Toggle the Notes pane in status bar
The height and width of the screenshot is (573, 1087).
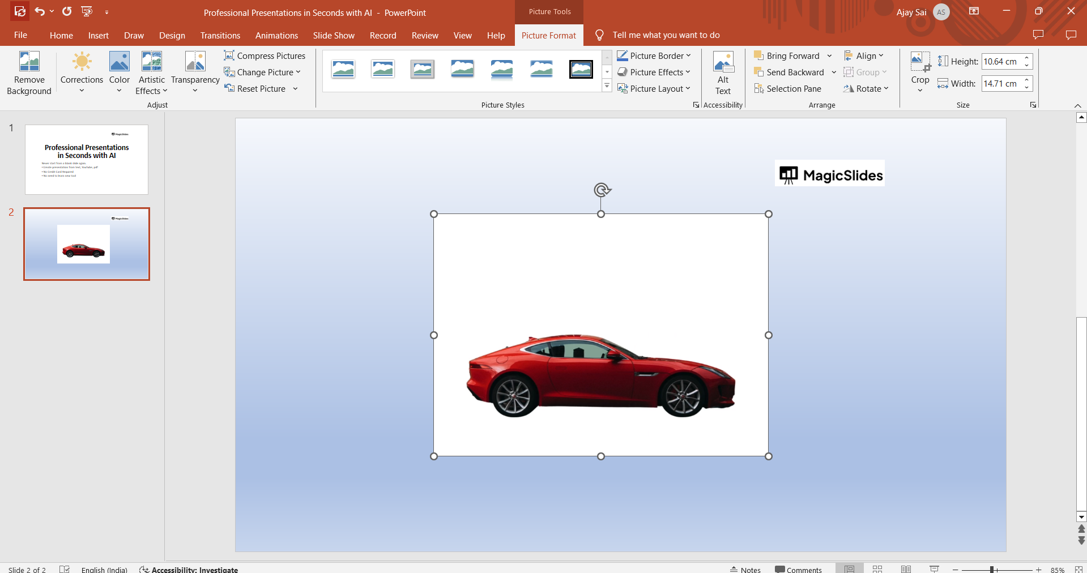tap(745, 569)
